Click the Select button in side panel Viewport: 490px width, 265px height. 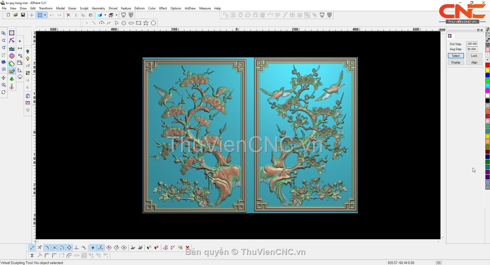pos(456,56)
